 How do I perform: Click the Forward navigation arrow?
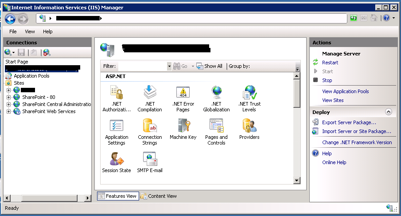point(23,19)
